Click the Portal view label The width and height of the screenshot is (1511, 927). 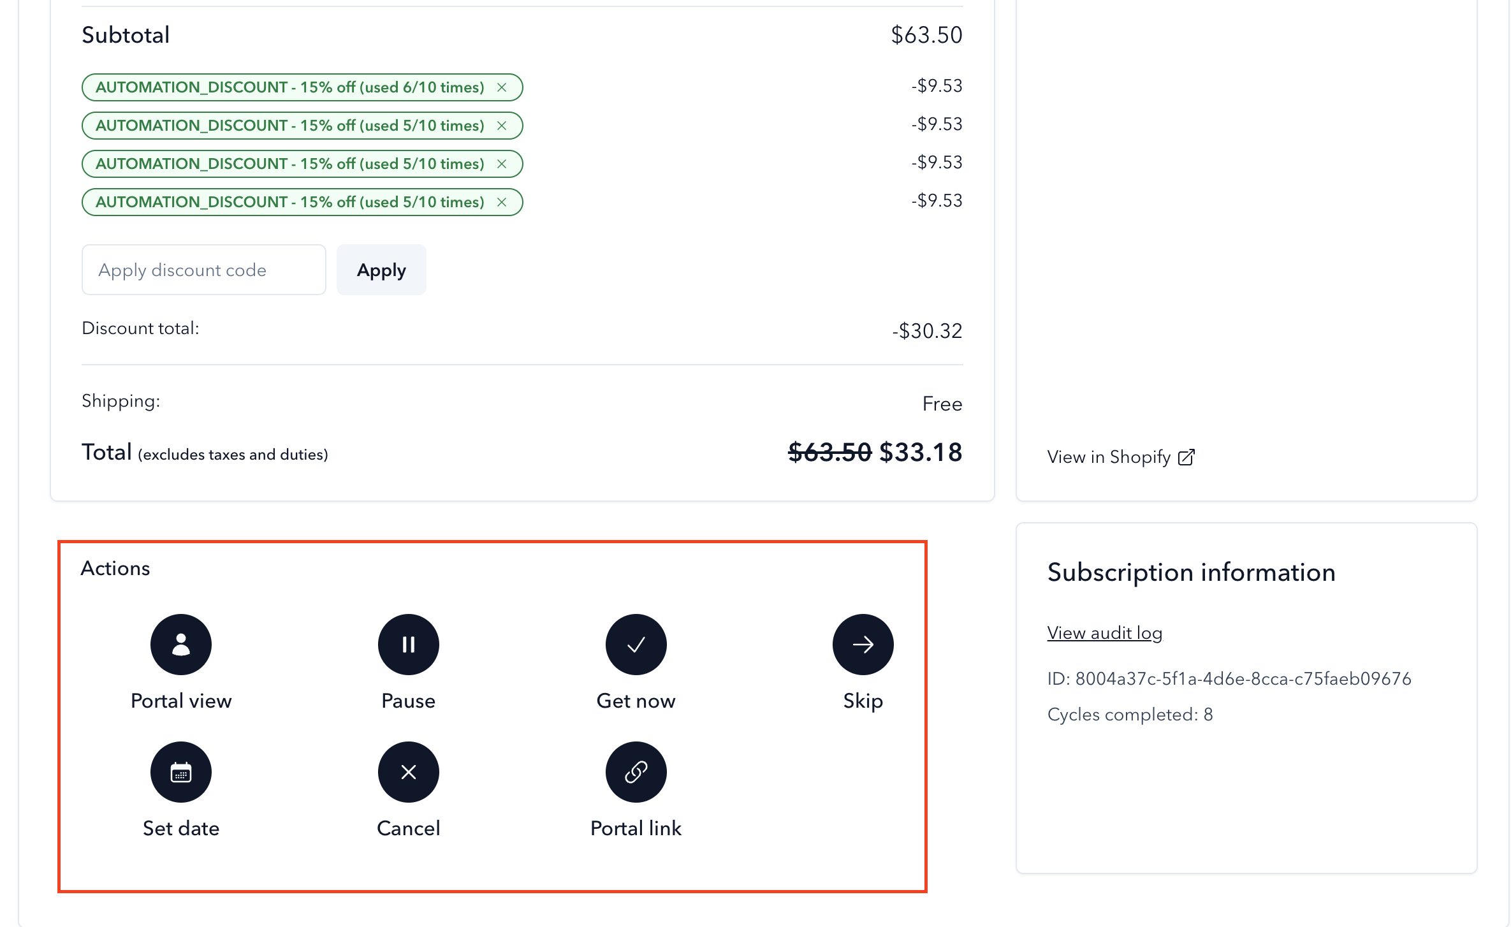(181, 701)
